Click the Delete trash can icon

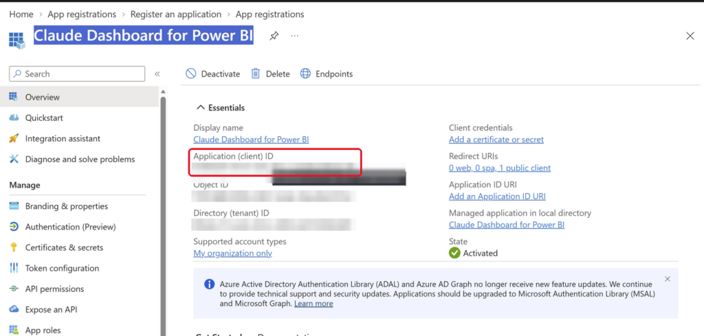click(x=256, y=74)
